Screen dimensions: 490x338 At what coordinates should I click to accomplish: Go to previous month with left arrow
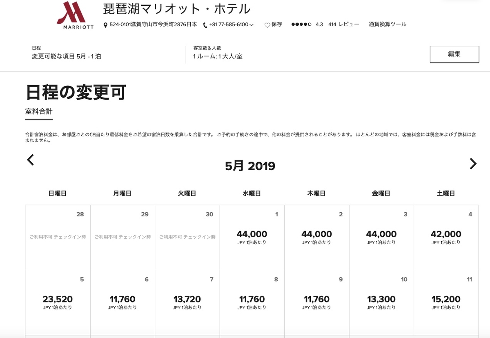31,160
